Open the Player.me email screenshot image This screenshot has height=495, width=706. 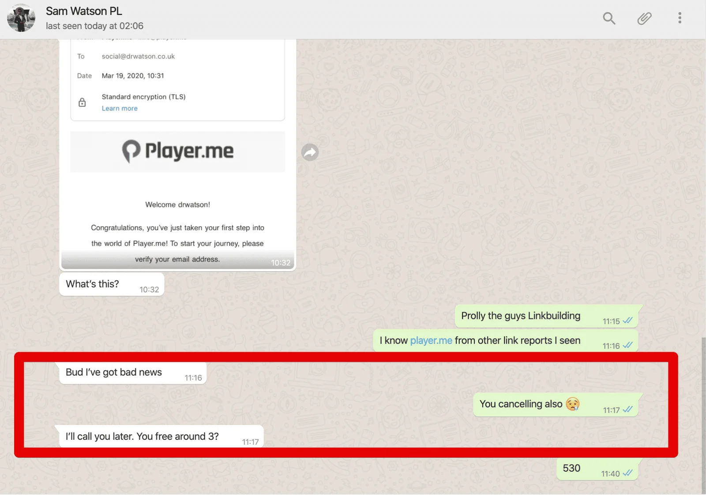pyautogui.click(x=178, y=155)
